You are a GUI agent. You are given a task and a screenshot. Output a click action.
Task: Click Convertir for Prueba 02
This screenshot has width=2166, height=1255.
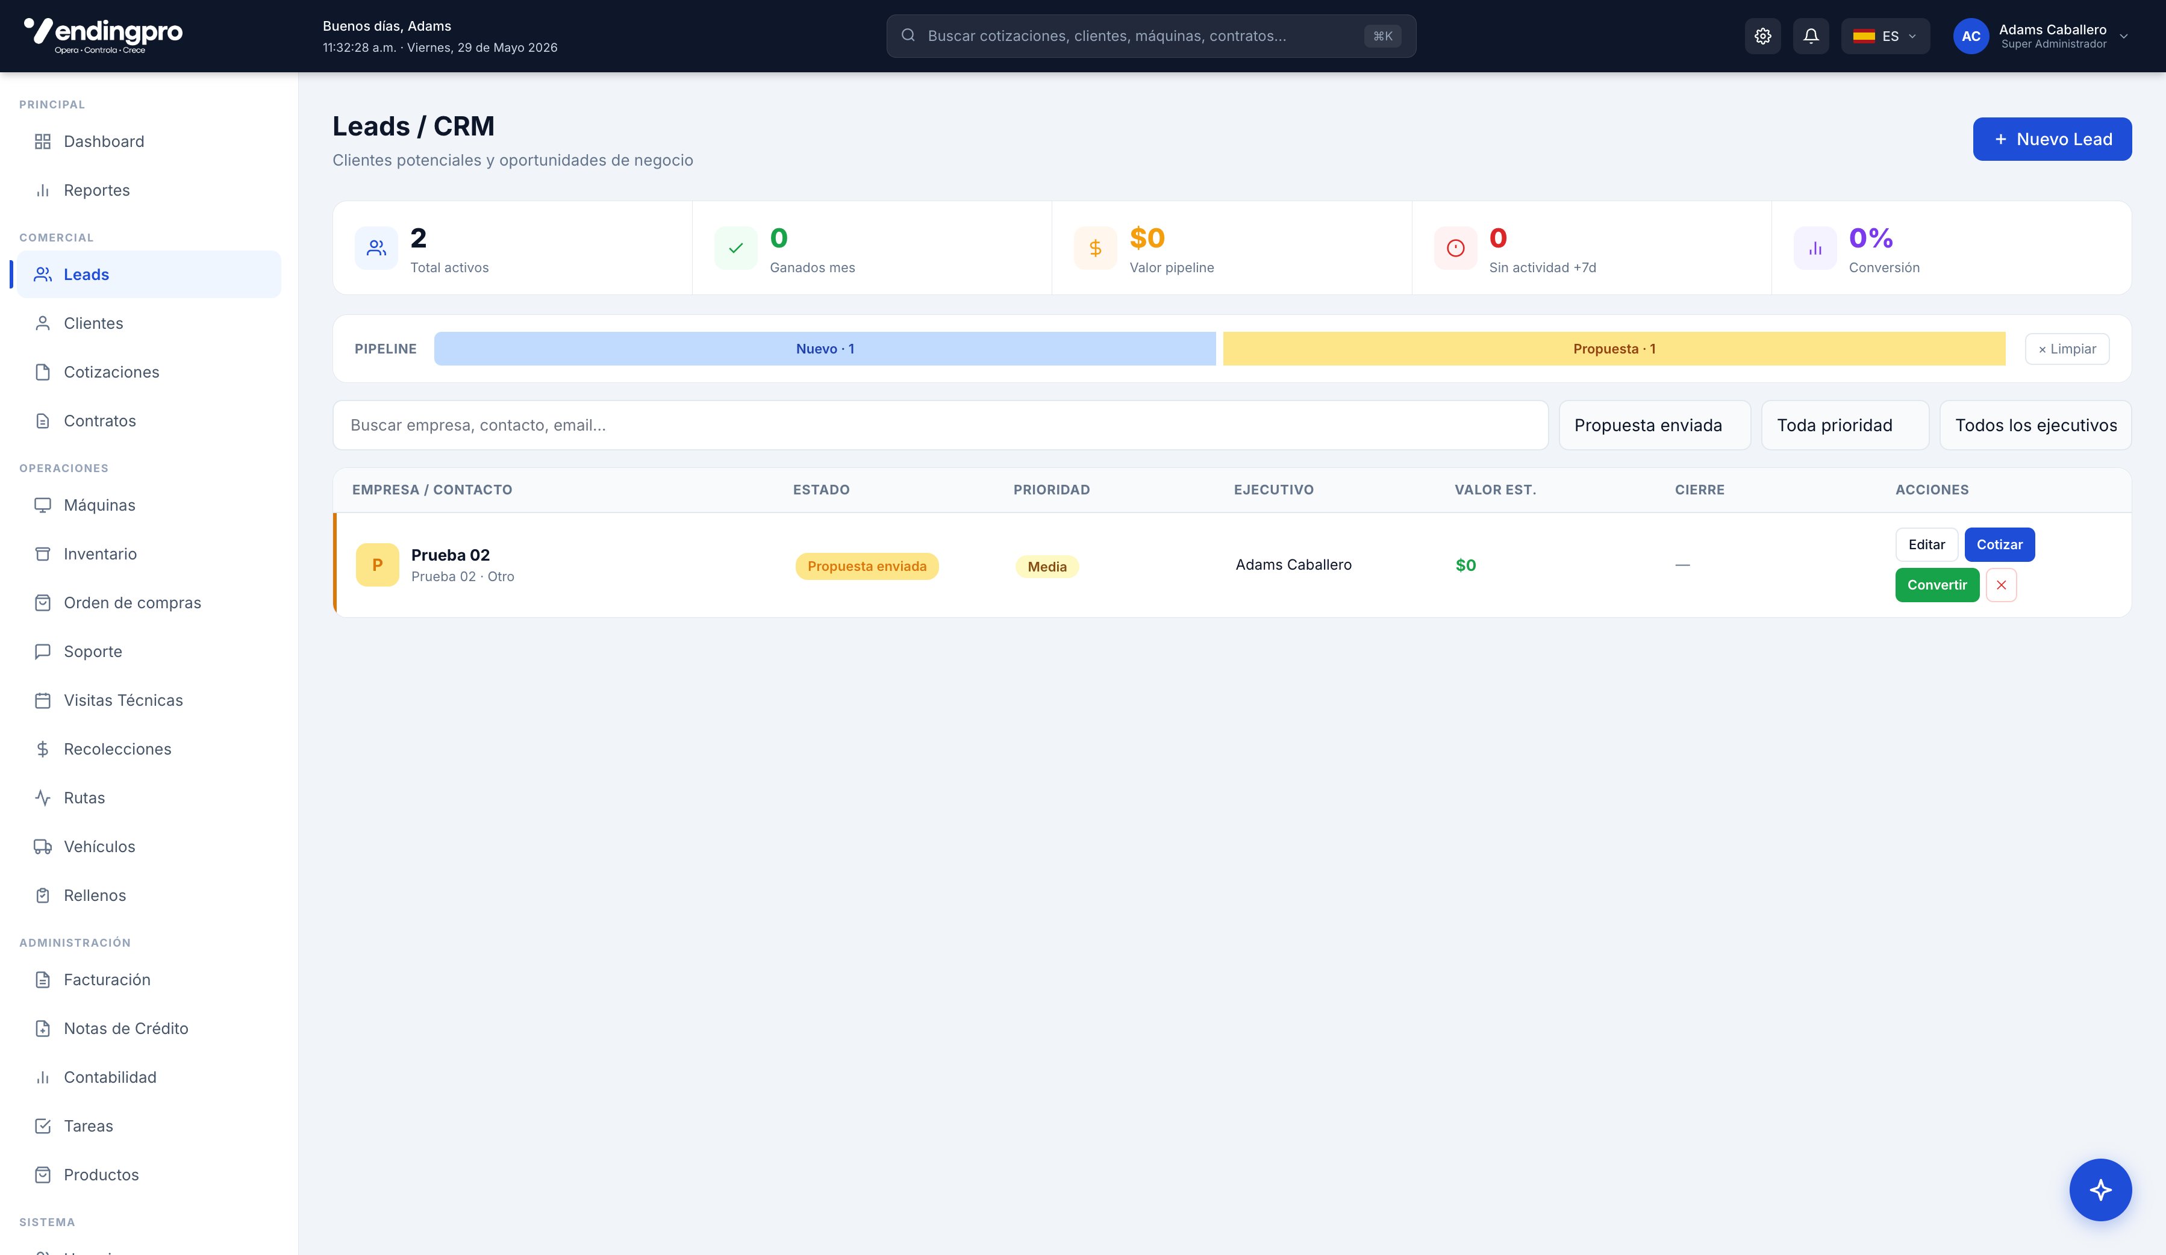coord(1937,585)
